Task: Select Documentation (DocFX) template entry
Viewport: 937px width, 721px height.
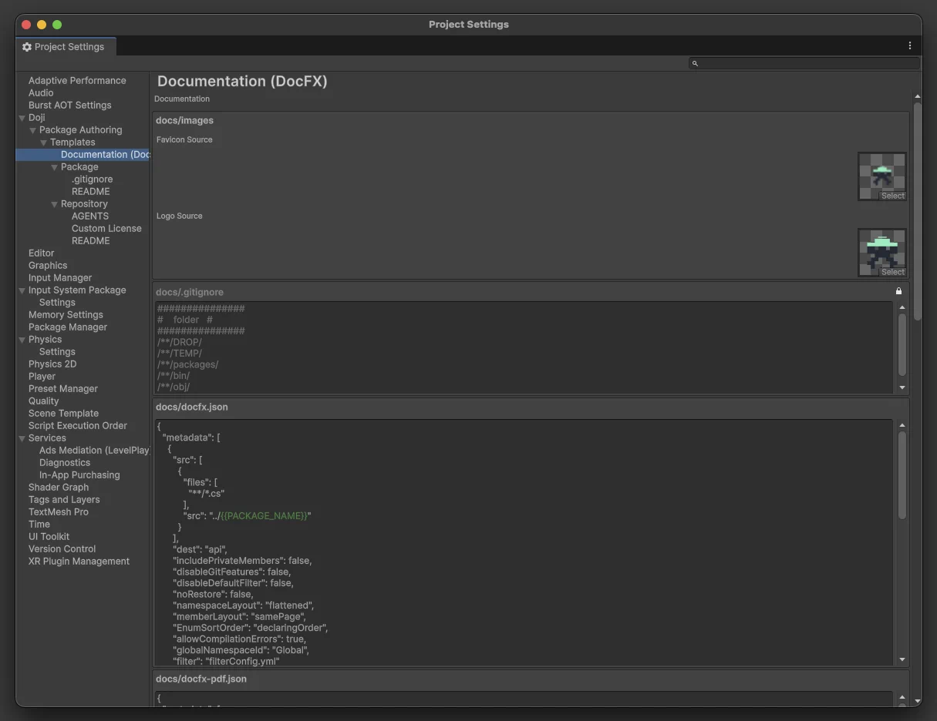Action: (x=83, y=155)
